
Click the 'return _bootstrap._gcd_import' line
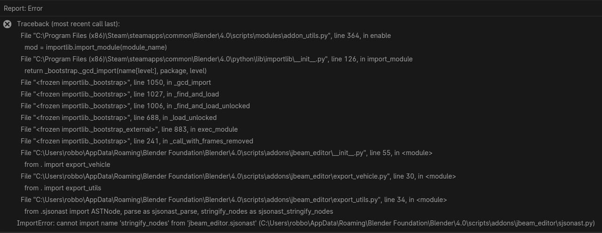115,71
